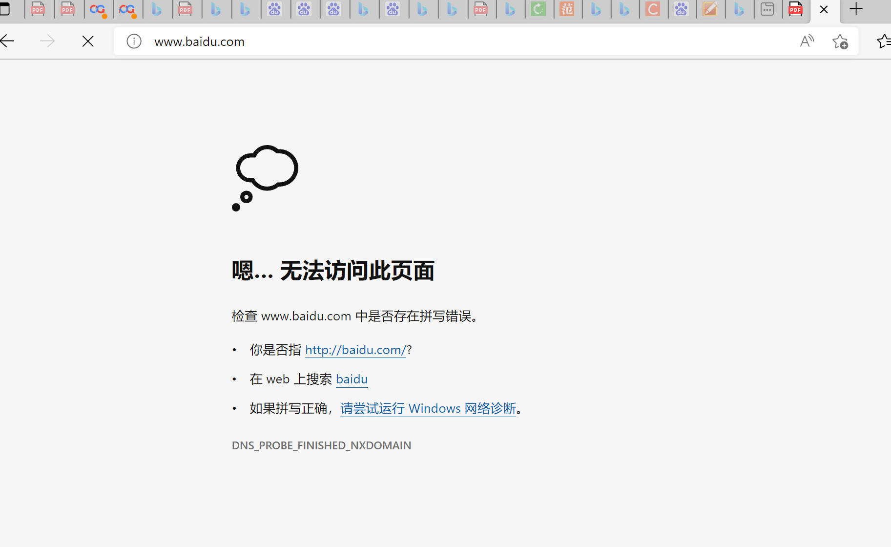
Task: Add this page to favorites
Action: point(840,42)
